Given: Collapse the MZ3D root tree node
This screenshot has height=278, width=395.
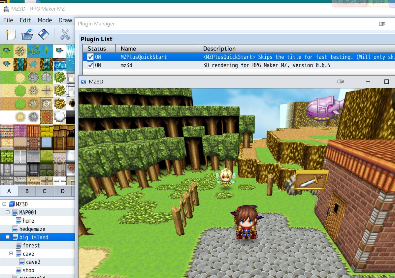Looking at the screenshot, I should point(4,204).
